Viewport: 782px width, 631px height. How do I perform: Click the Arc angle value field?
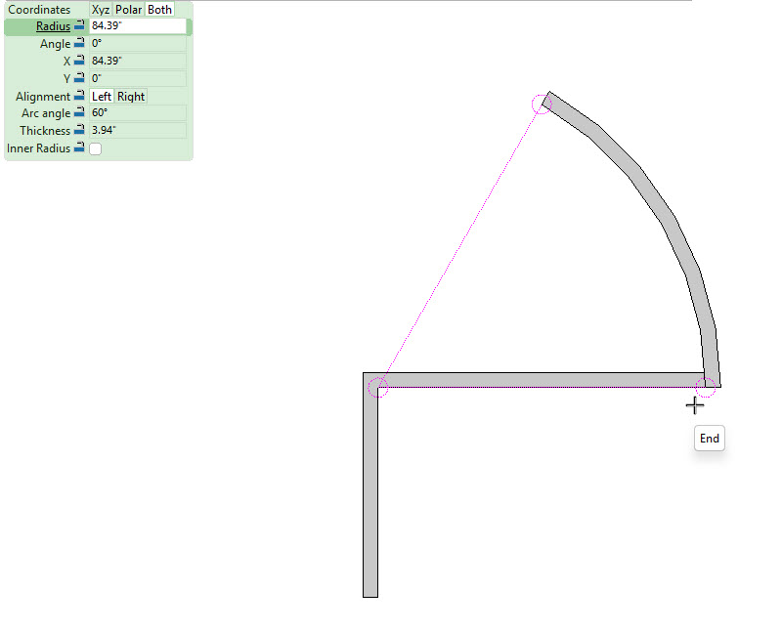click(x=138, y=112)
